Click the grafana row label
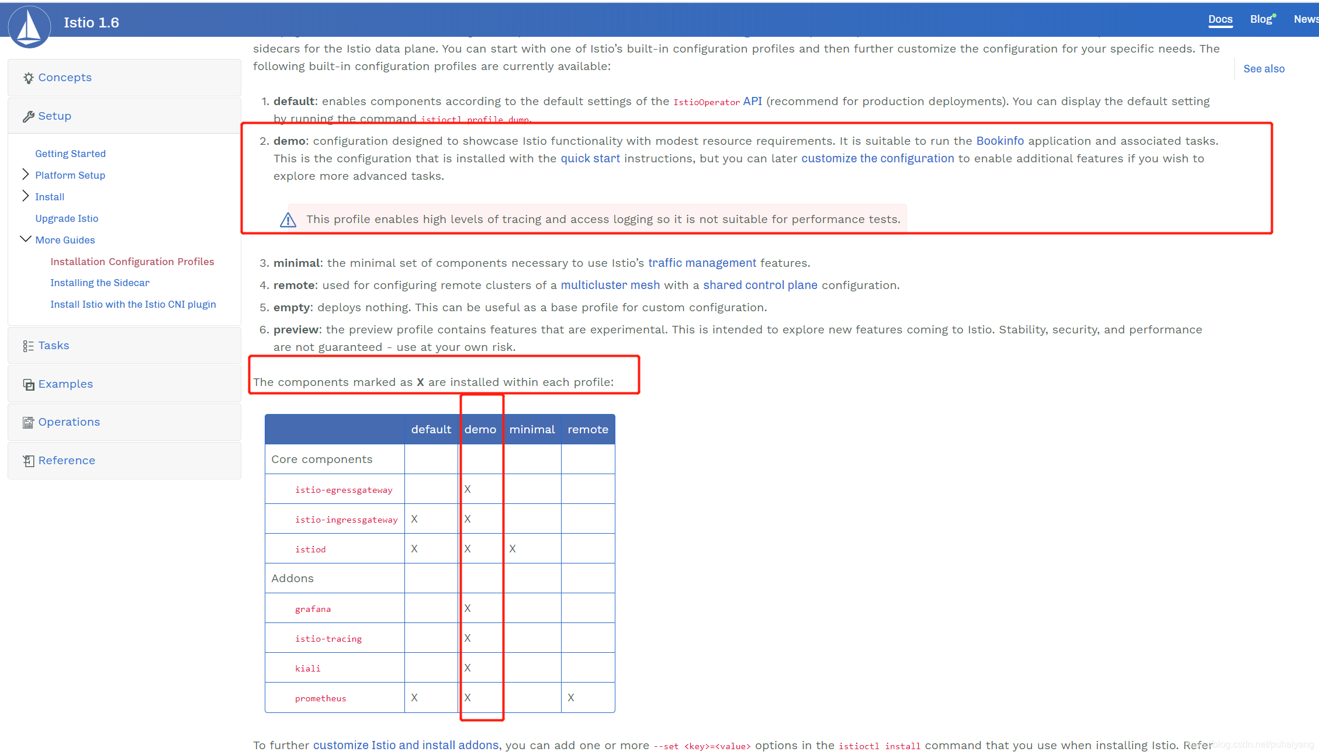This screenshot has height=755, width=1319. pyautogui.click(x=313, y=609)
